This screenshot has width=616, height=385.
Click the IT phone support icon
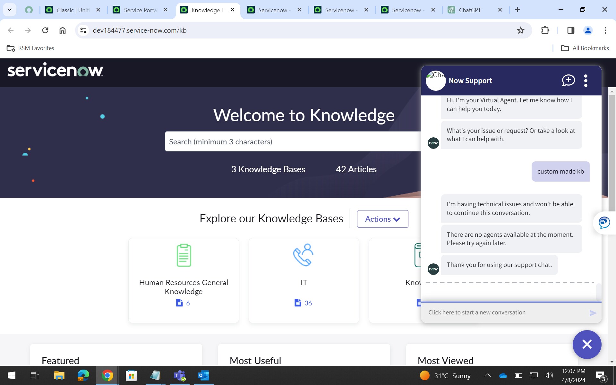(x=304, y=255)
